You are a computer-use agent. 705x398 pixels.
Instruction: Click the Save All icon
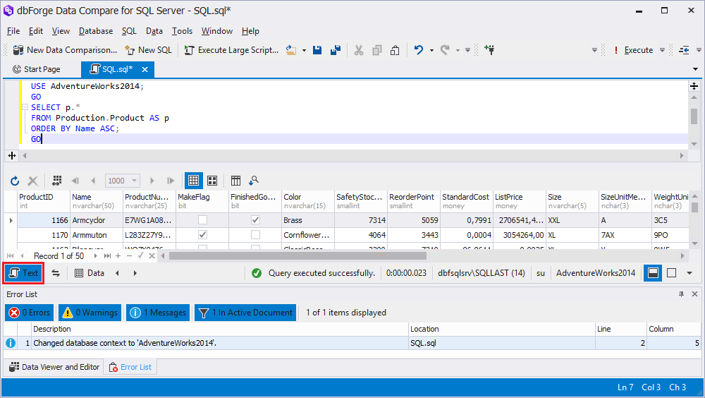(x=336, y=50)
